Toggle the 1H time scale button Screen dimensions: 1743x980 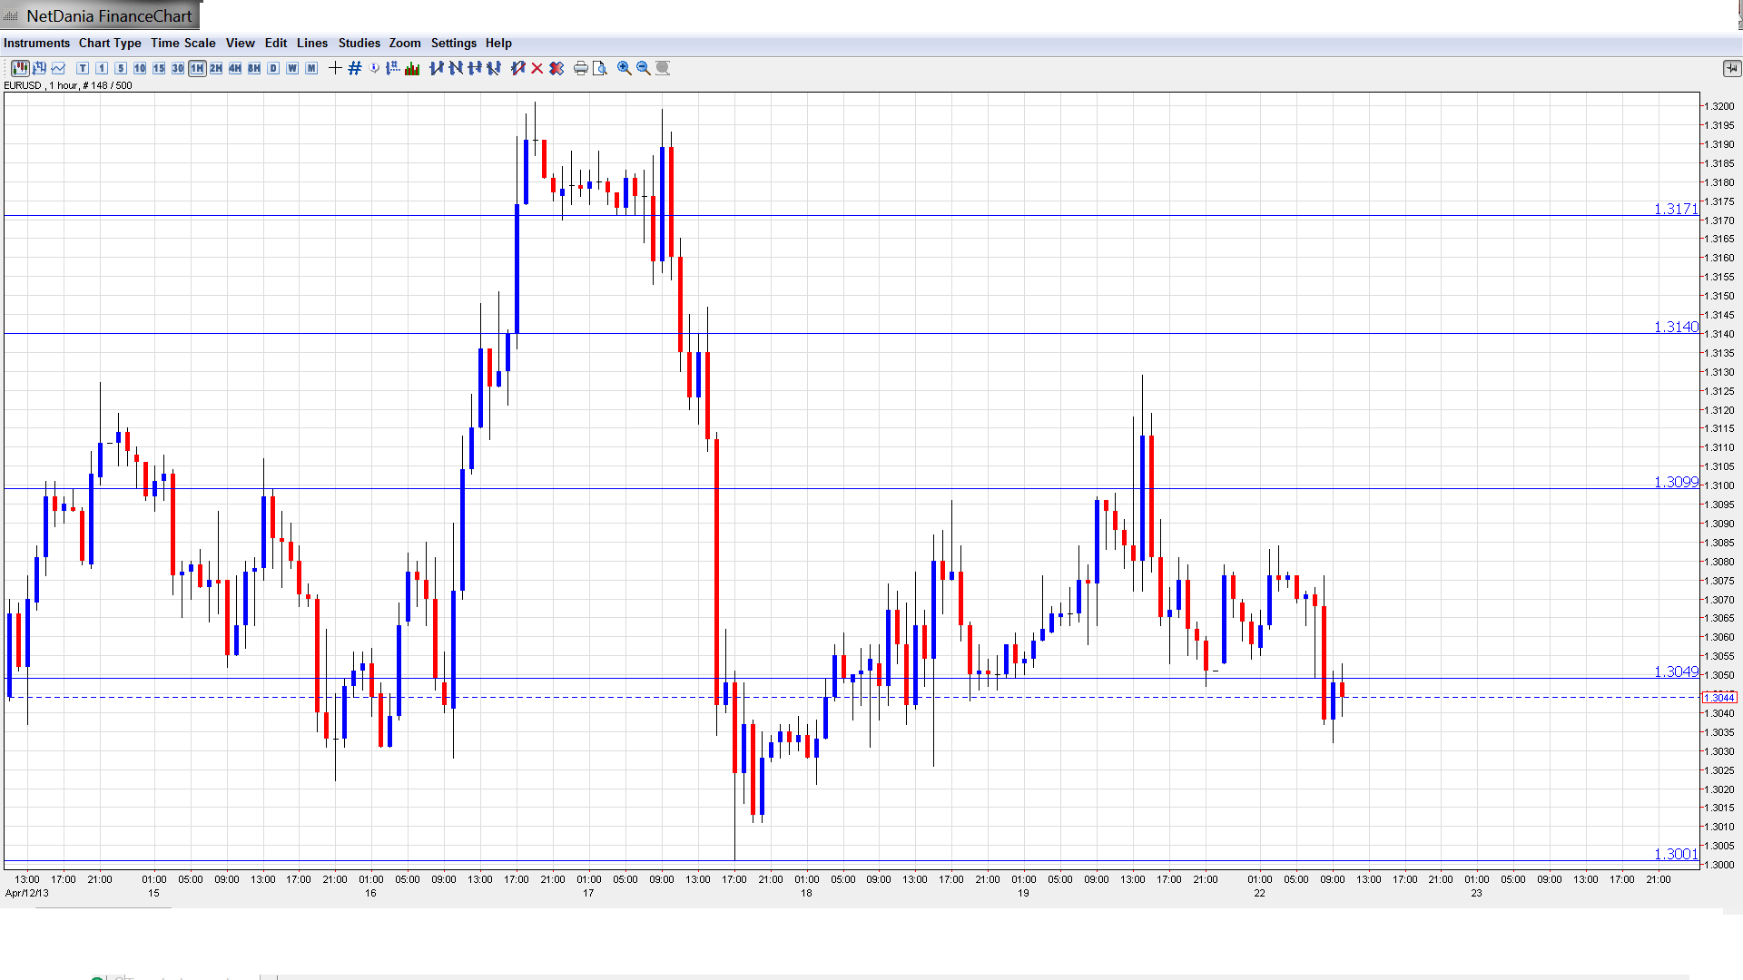[x=197, y=68]
